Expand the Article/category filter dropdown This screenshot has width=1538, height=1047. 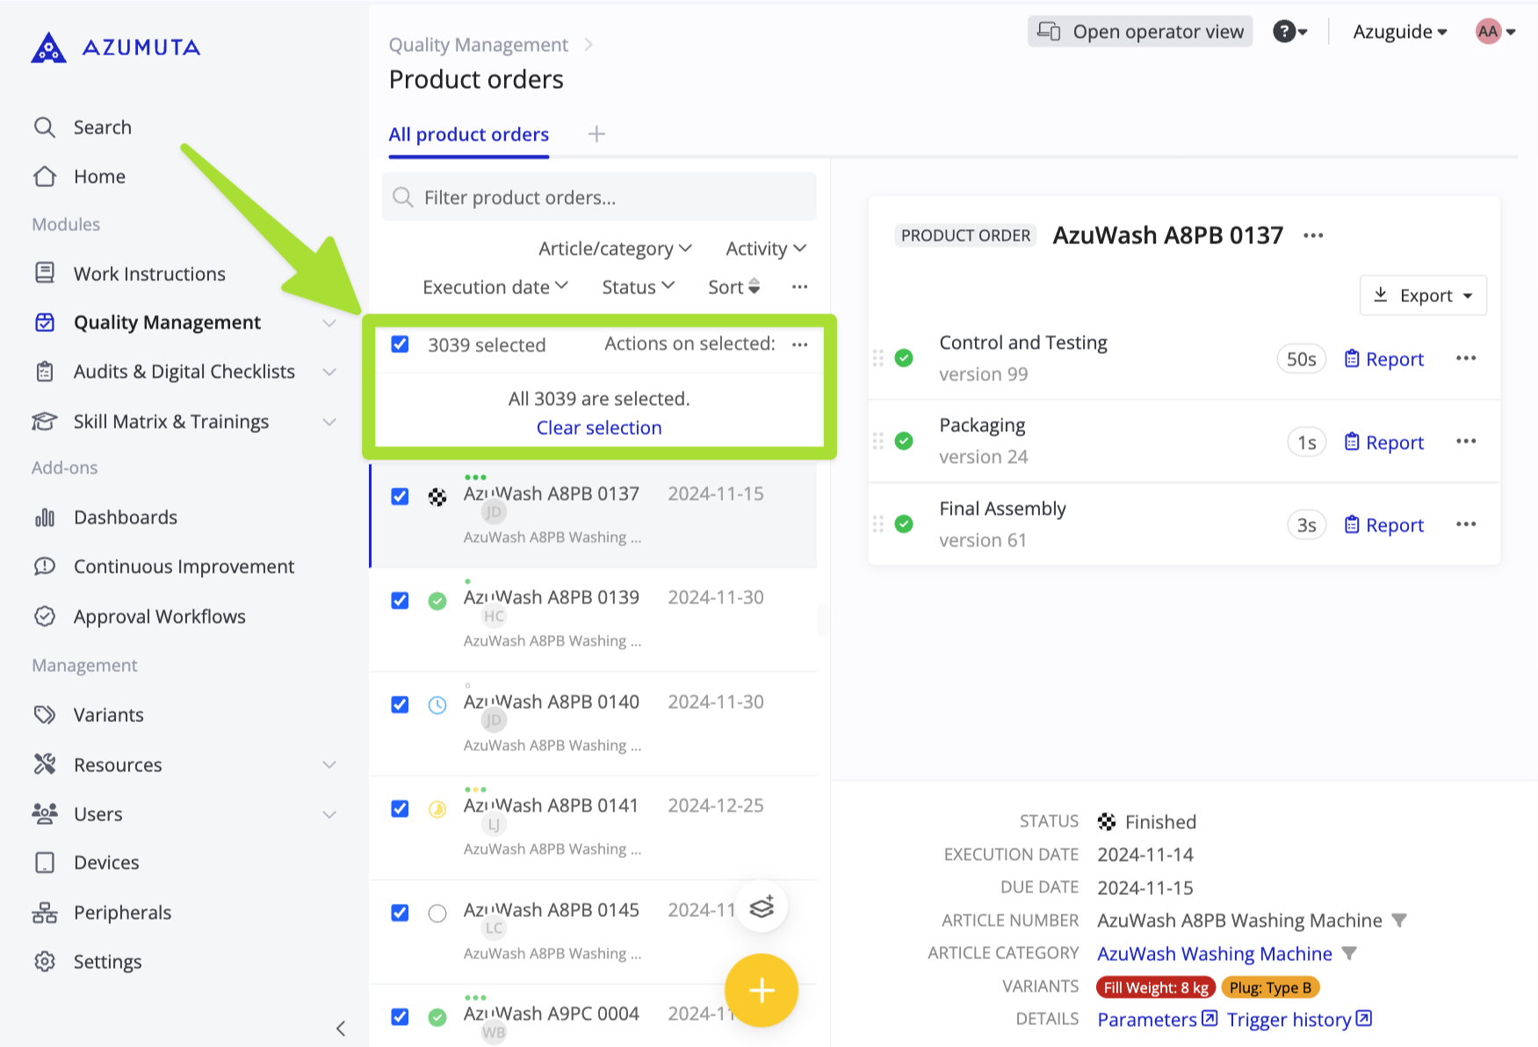click(x=615, y=249)
